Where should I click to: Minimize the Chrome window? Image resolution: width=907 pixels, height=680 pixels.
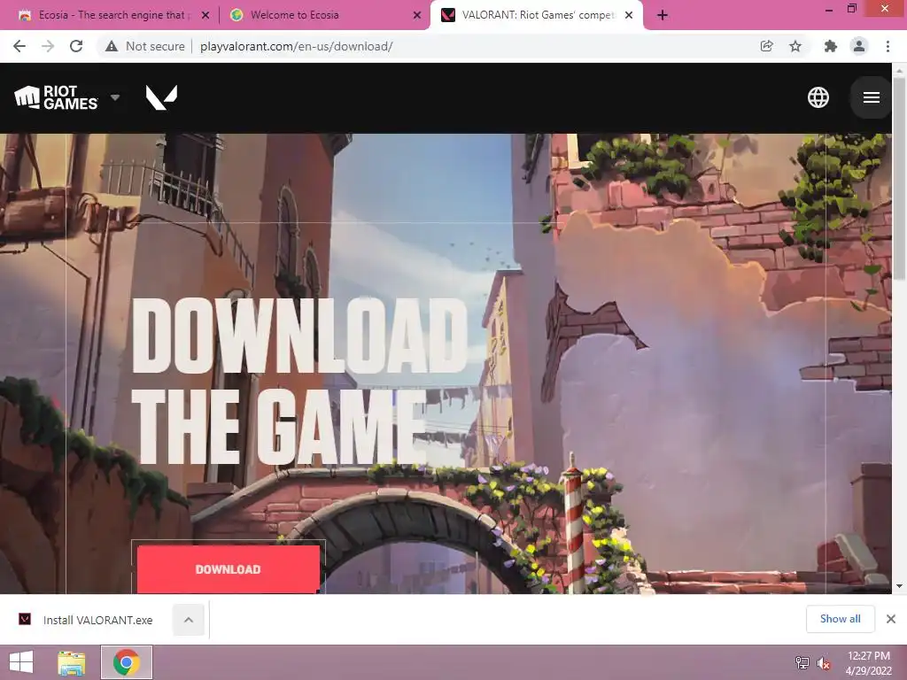point(829,9)
